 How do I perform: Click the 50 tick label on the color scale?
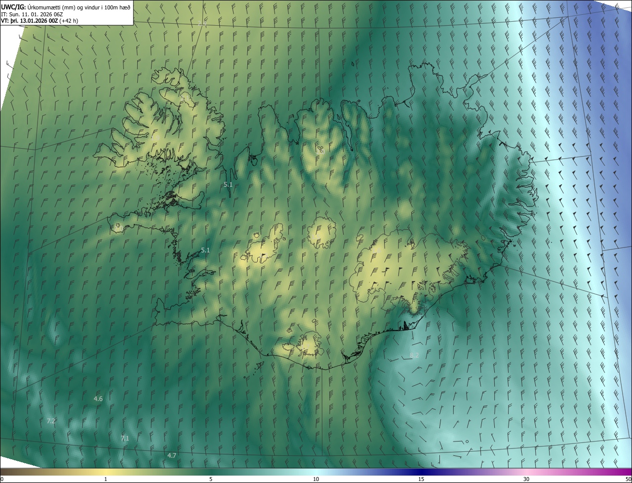tap(628, 479)
